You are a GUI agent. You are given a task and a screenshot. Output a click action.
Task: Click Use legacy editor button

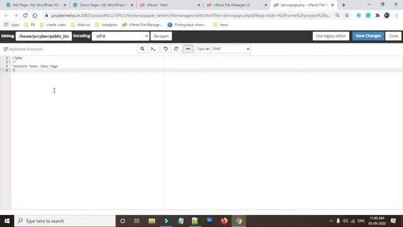coord(331,36)
